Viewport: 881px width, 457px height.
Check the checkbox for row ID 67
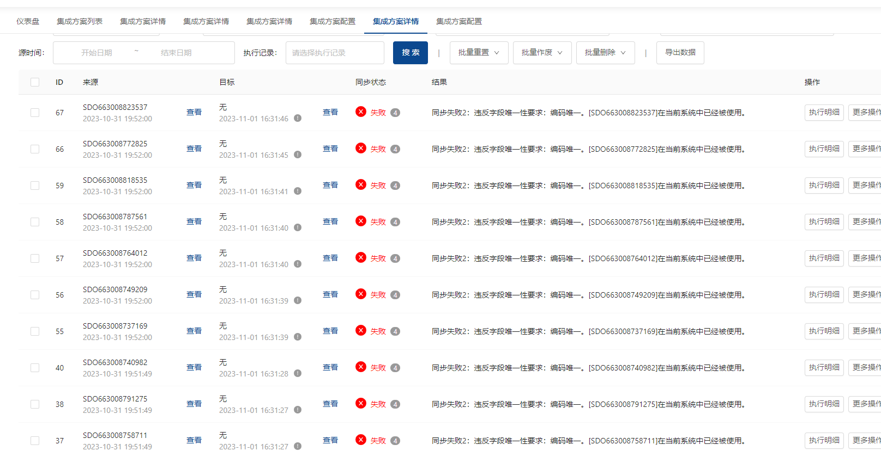pyautogui.click(x=35, y=113)
